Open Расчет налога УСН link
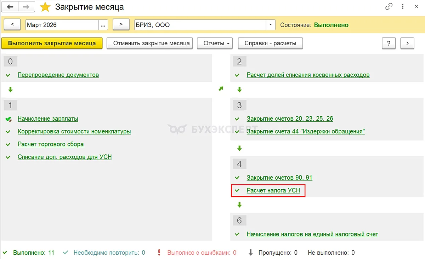Viewport: 425px width, 259px height. point(273,190)
